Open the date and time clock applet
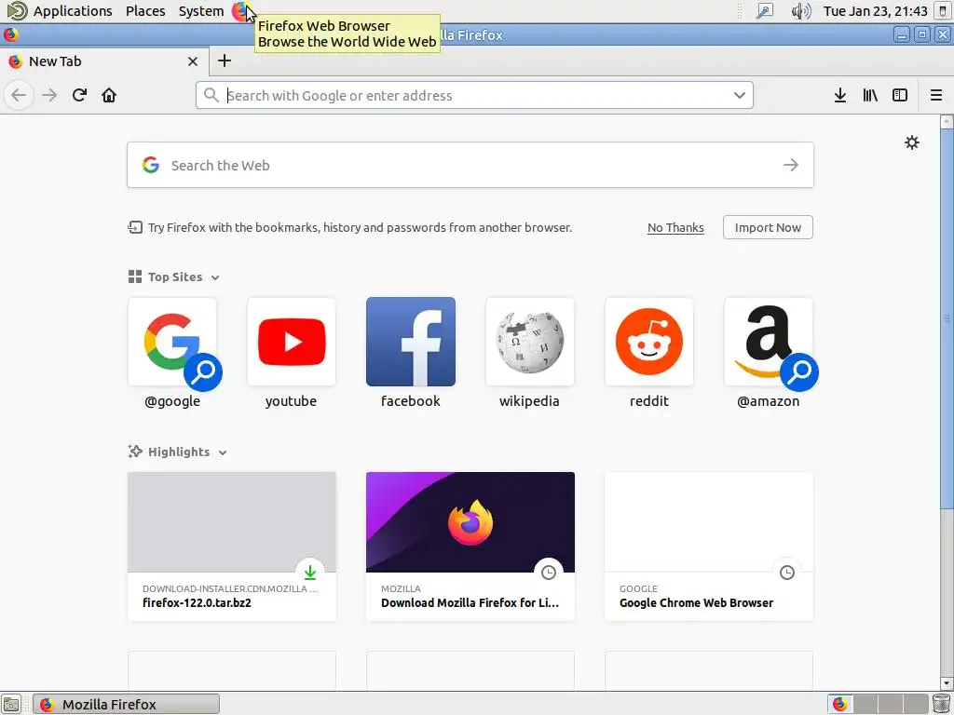This screenshot has width=954, height=715. [x=875, y=11]
